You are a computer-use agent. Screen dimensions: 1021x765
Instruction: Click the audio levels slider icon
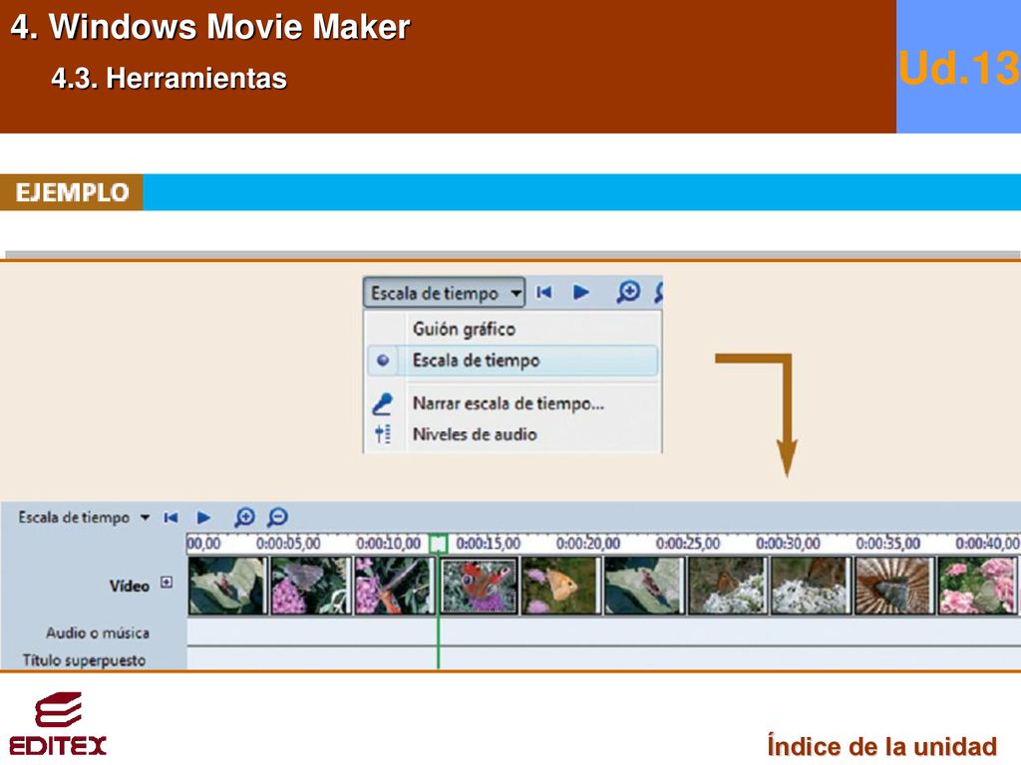383,433
